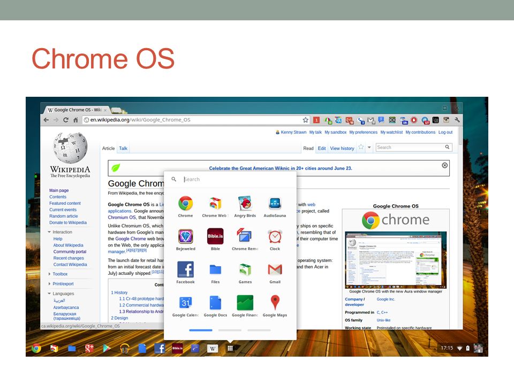Click the Log out link

445,132
